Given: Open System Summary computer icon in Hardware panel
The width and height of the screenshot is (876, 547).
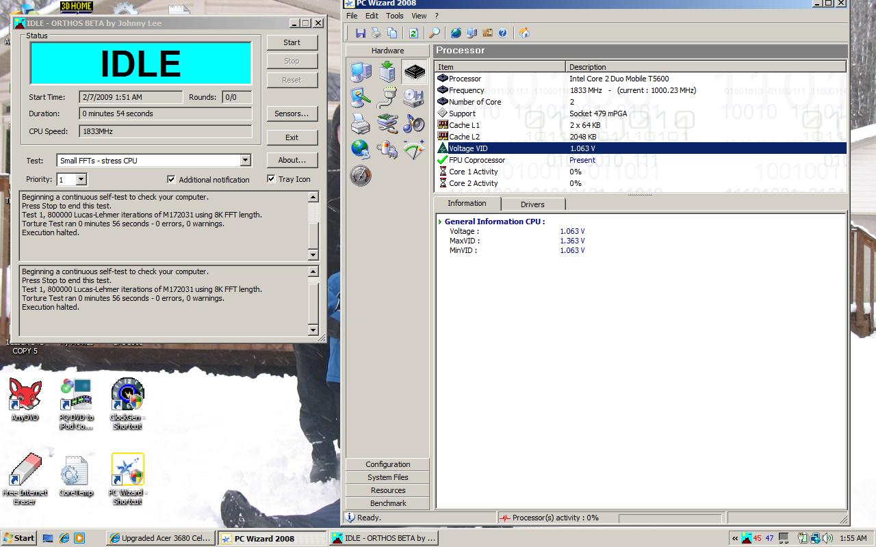Looking at the screenshot, I should (x=361, y=72).
